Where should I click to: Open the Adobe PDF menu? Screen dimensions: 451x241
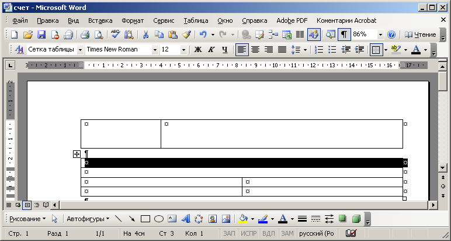pyautogui.click(x=292, y=20)
